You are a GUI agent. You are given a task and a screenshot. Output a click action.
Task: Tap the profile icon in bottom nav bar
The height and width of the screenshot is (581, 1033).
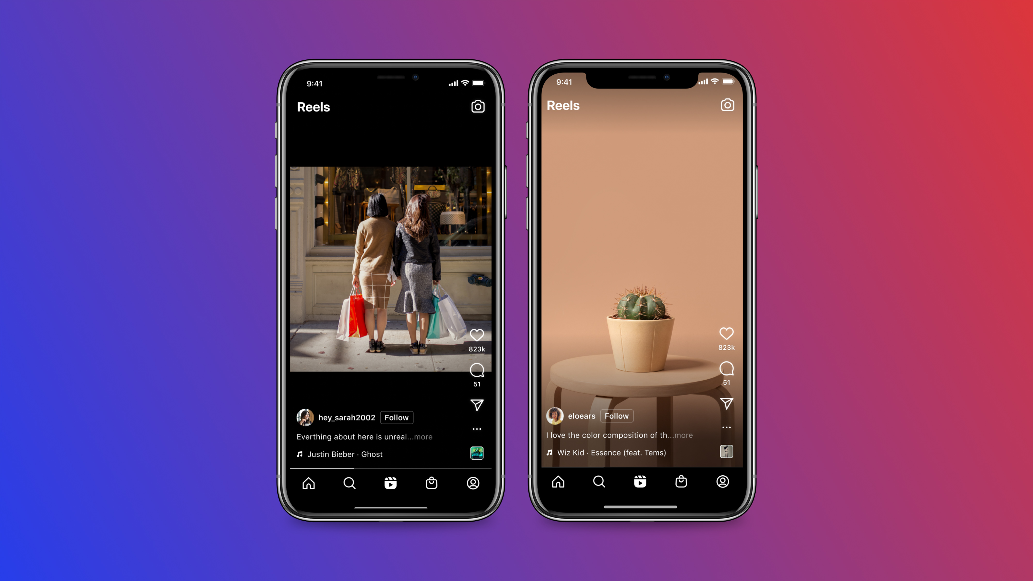coord(472,483)
